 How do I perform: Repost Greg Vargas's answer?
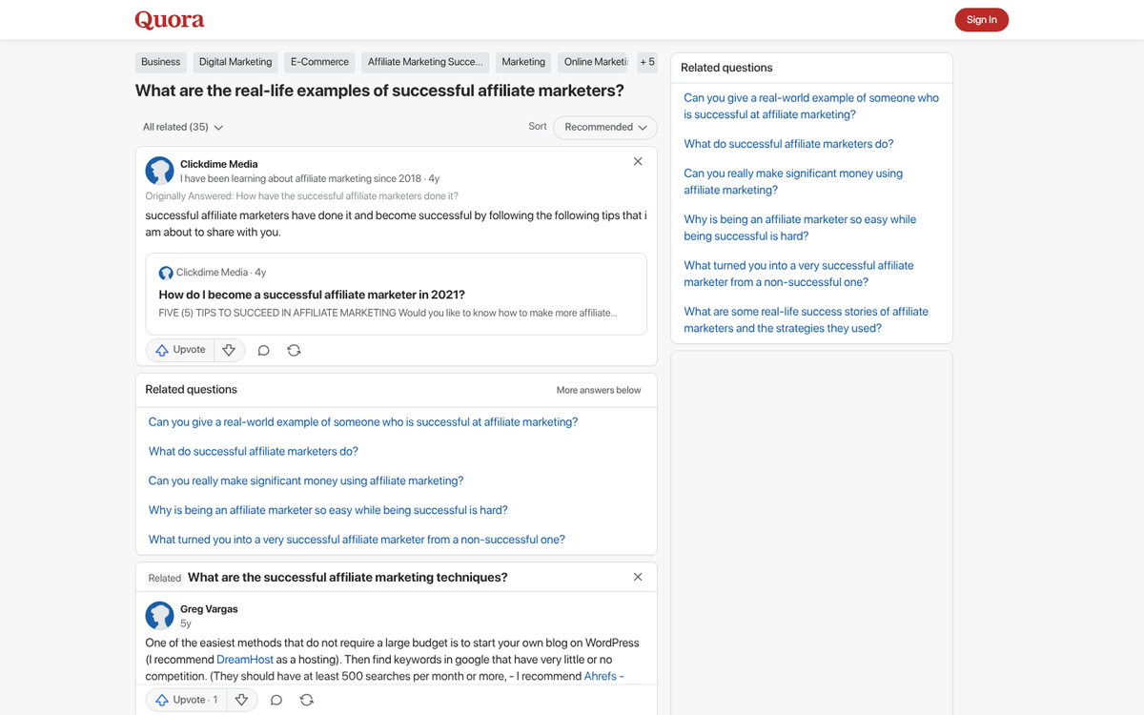306,699
